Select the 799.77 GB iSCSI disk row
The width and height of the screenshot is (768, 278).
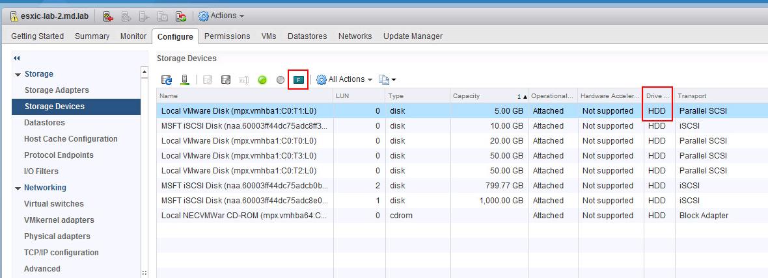(x=462, y=186)
